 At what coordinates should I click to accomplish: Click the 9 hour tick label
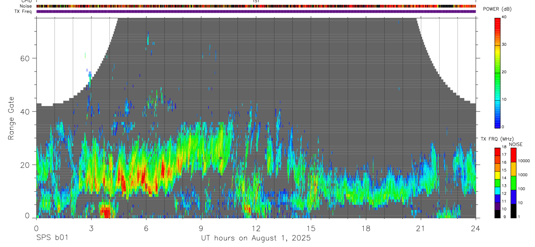coord(201,228)
